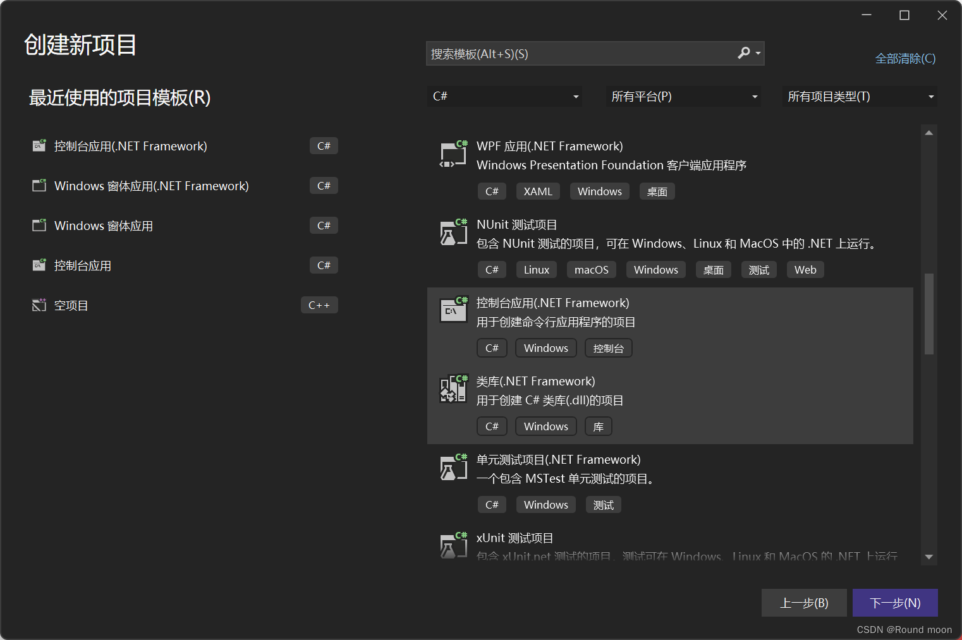Click the 单元测试项目 flask icon

coord(453,468)
